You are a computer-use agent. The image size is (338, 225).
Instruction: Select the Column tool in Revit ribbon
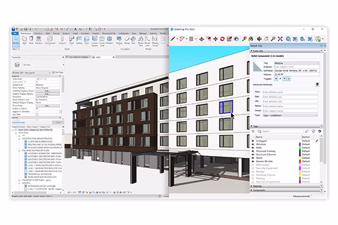[x=62, y=40]
